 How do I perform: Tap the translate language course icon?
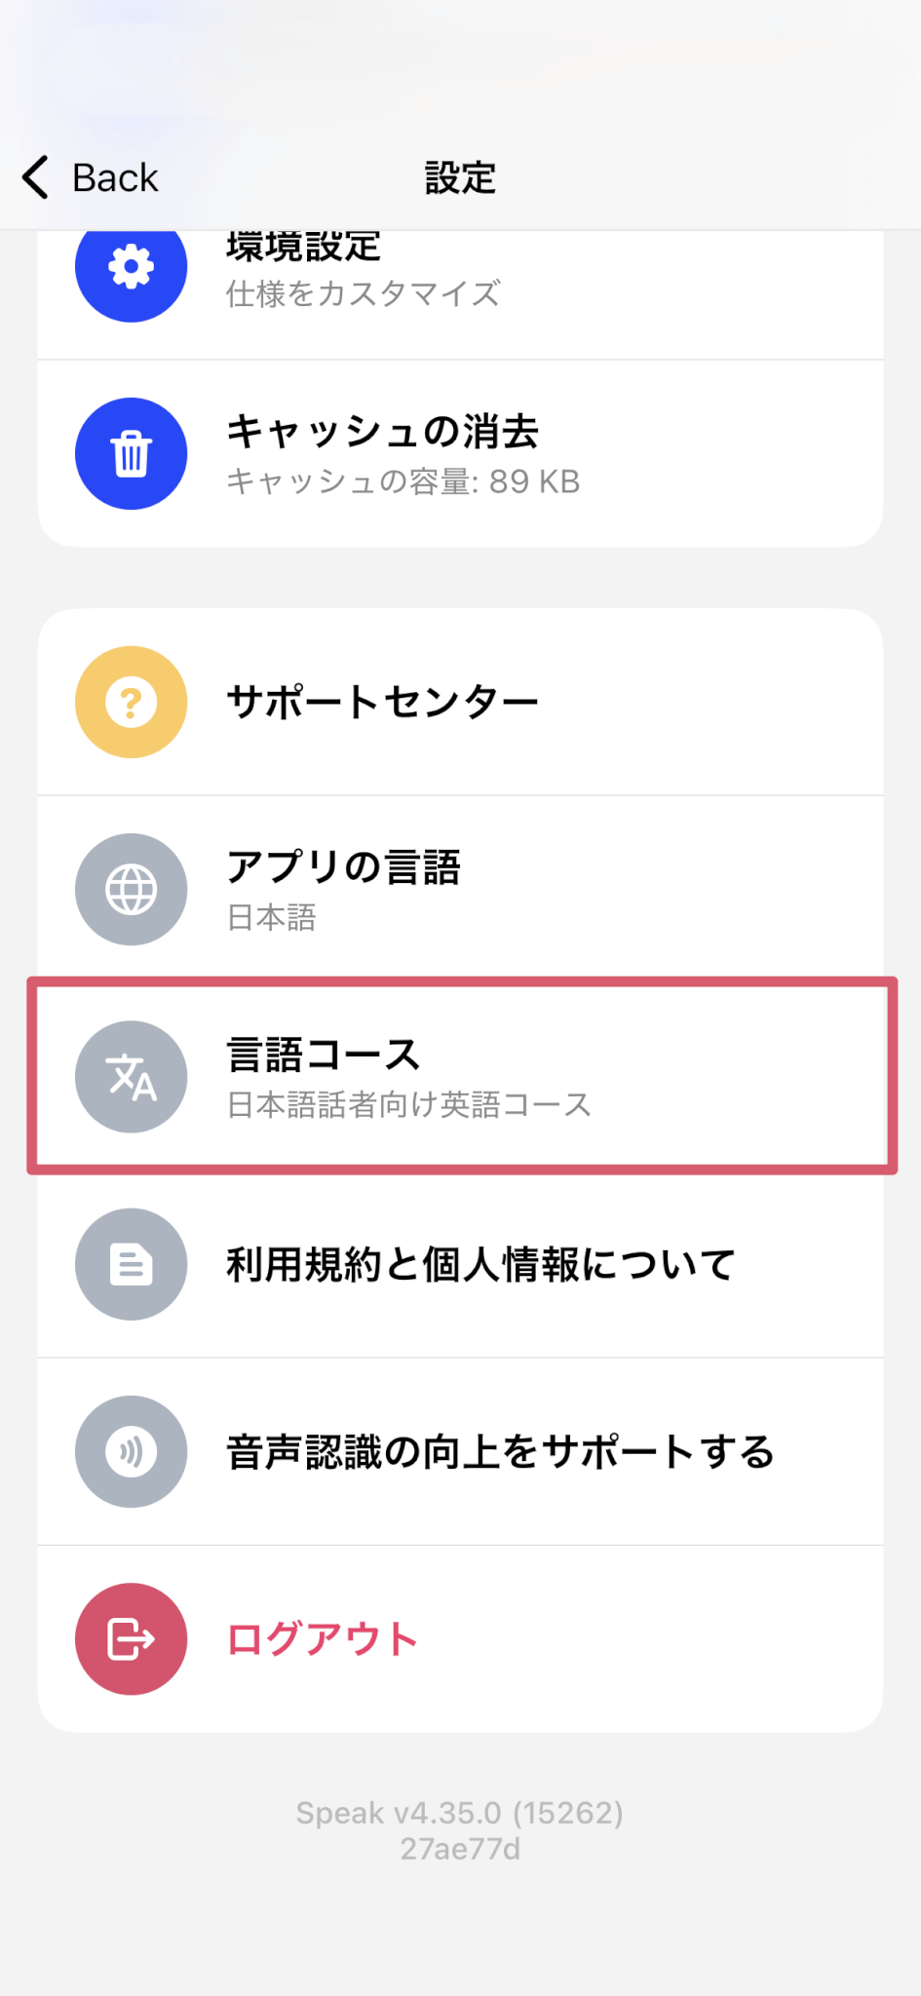point(131,1076)
